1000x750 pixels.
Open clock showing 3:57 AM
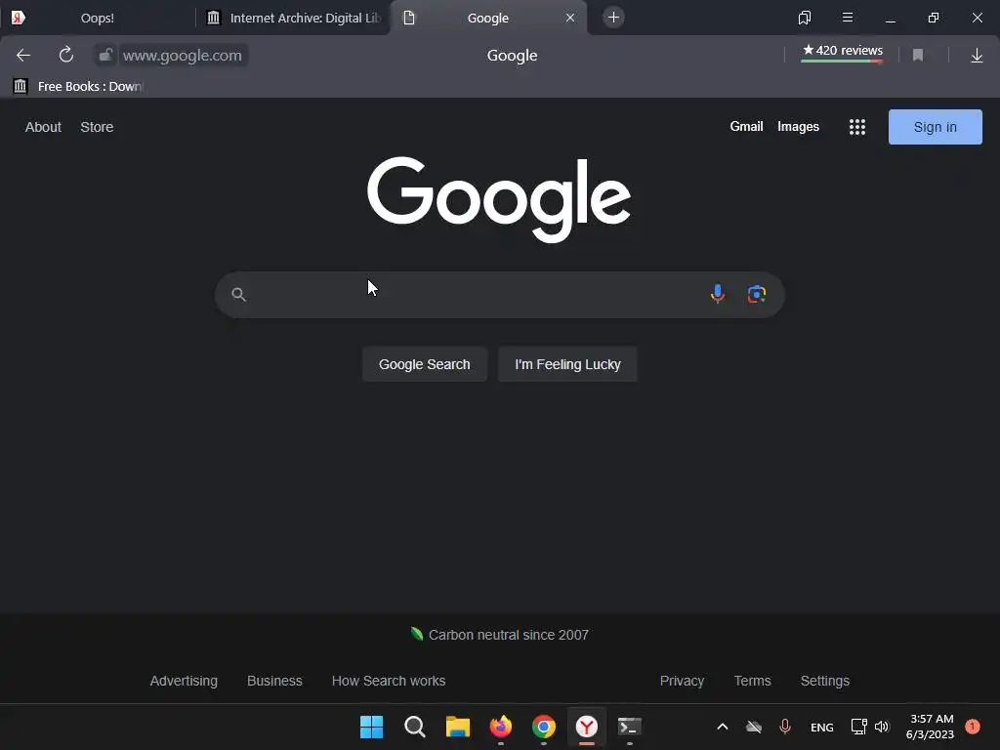click(x=930, y=727)
